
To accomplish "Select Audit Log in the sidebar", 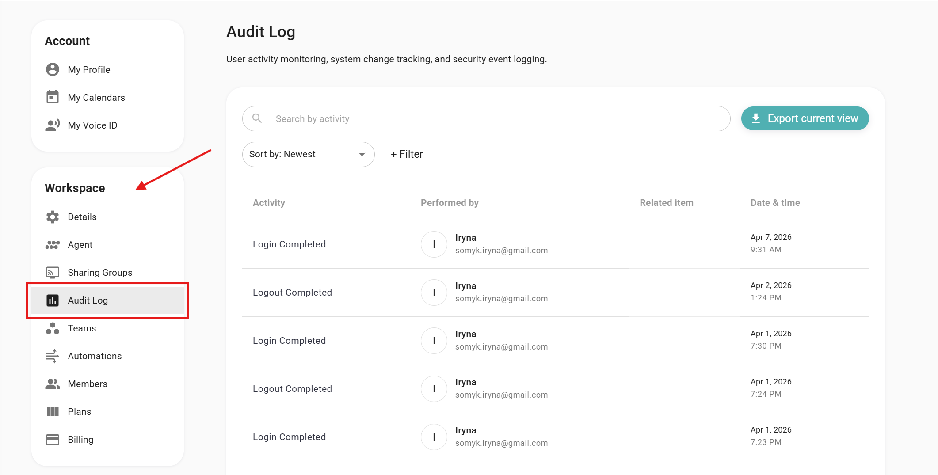I will [x=88, y=300].
